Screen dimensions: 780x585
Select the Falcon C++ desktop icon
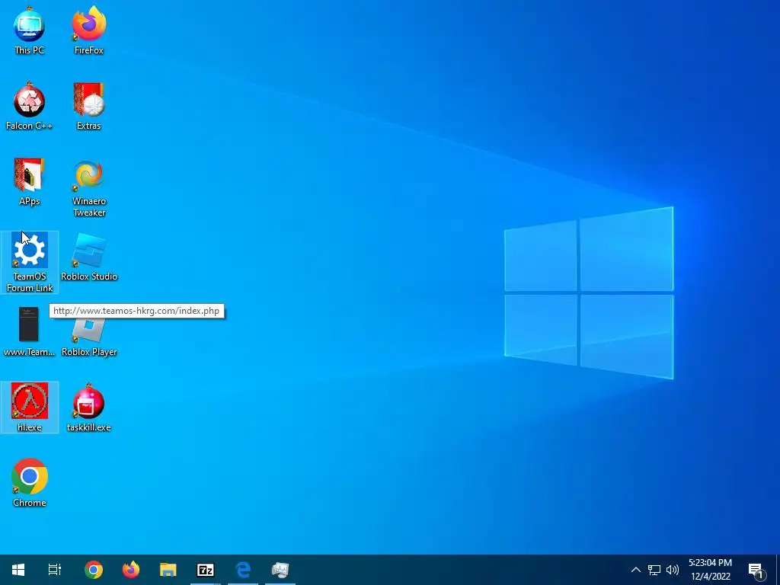coord(30,107)
